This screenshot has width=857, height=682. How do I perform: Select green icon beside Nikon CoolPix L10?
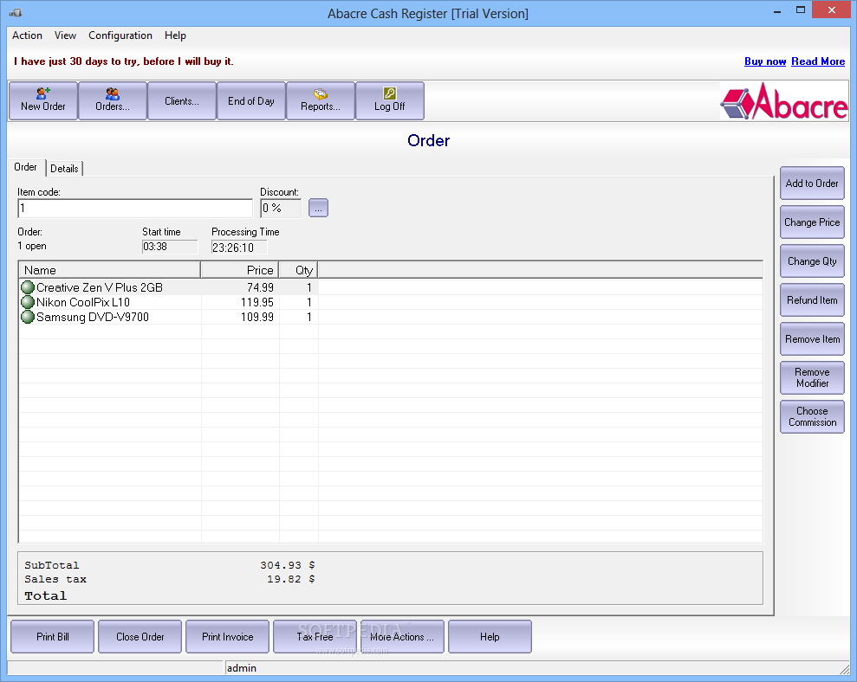point(28,302)
